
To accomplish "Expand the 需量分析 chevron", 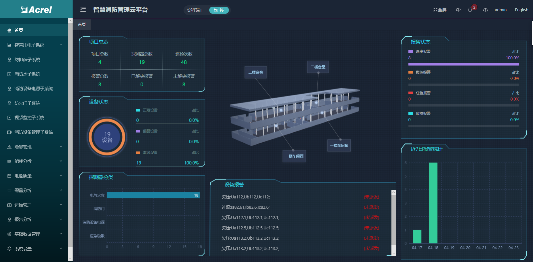I will (x=61, y=190).
